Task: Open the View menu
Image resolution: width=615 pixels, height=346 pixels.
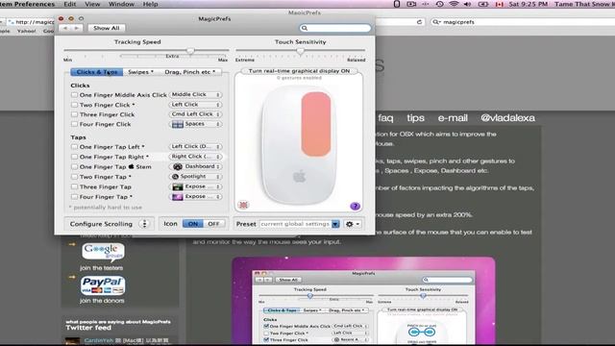Action: [x=92, y=4]
